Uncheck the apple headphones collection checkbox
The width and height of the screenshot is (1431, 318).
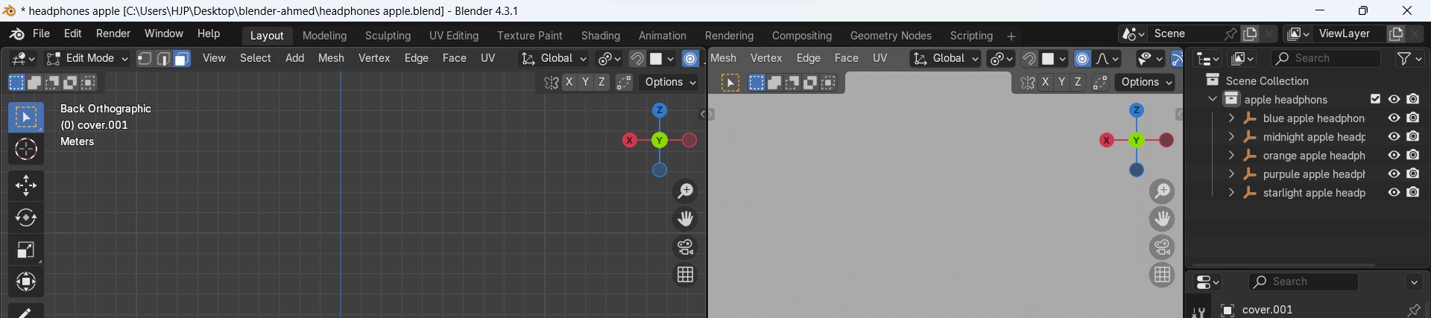coord(1375,99)
